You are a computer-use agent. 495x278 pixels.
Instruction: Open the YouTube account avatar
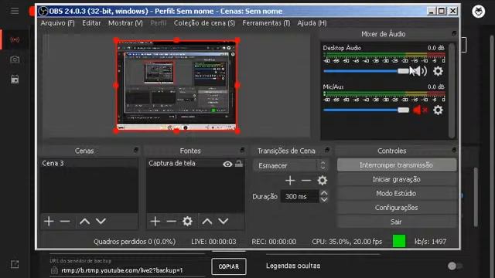point(478,12)
